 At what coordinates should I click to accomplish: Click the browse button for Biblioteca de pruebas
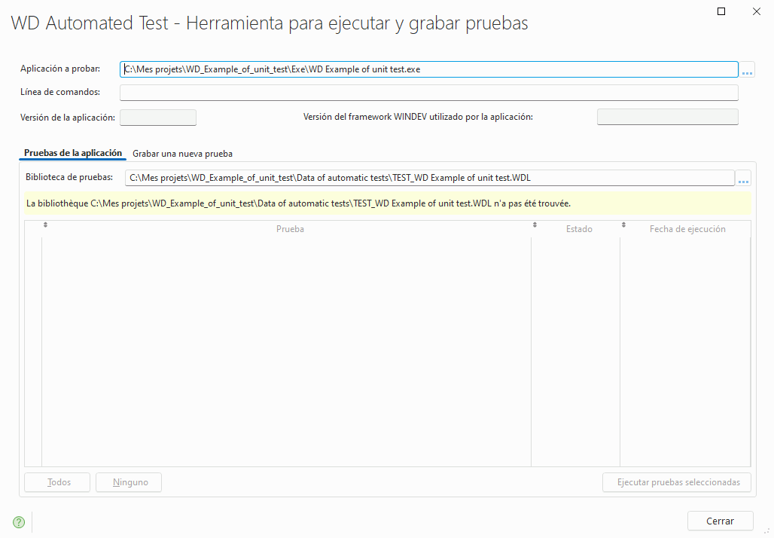[743, 178]
